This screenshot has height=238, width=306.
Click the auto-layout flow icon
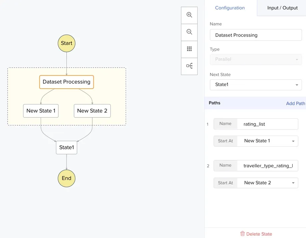189,66
